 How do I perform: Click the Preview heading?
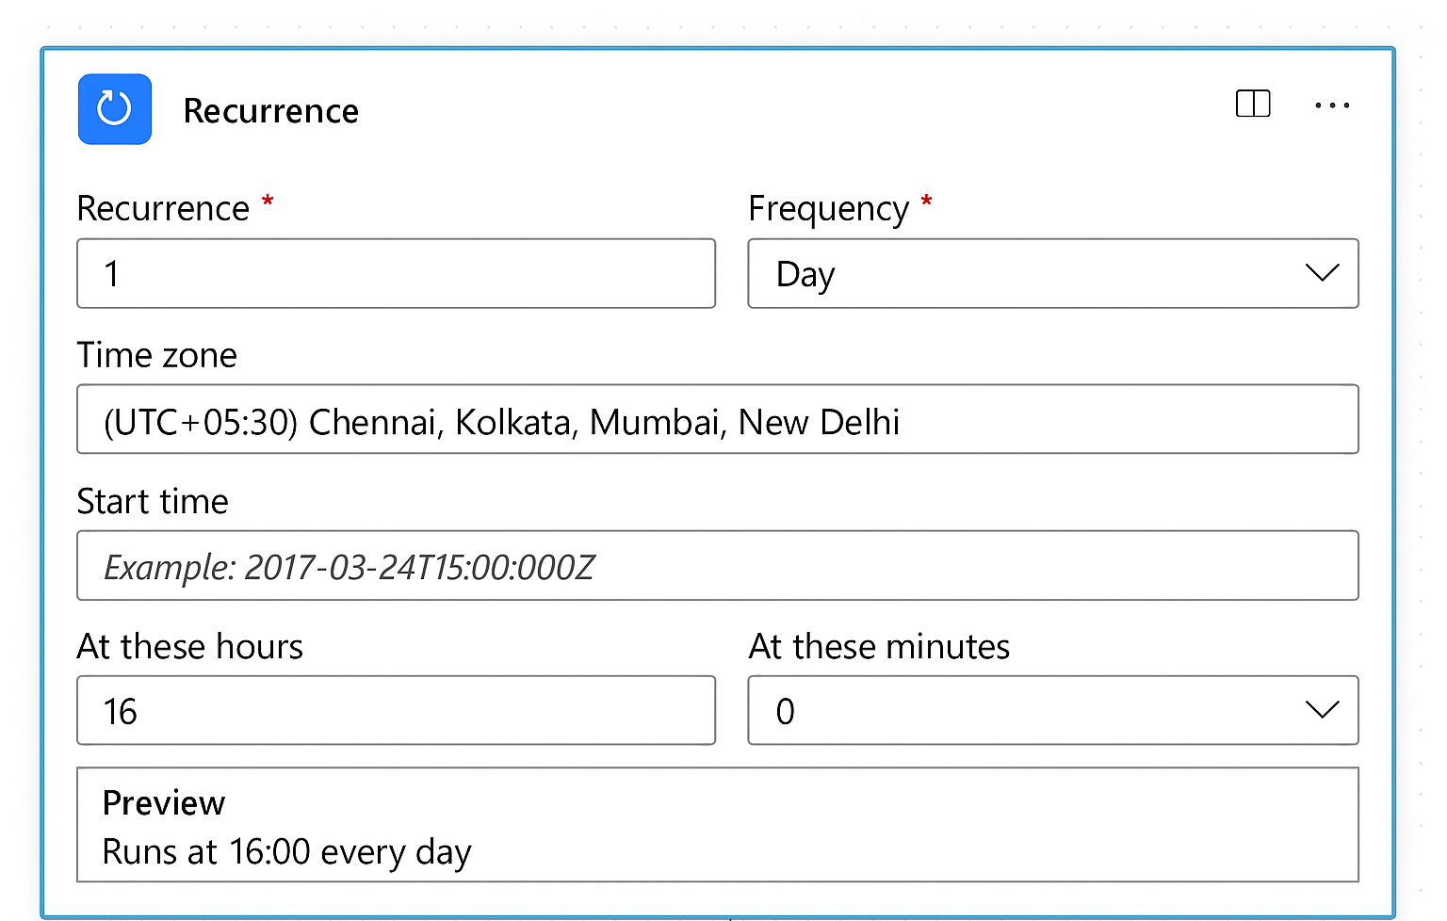164,803
